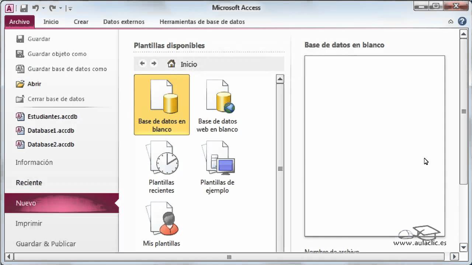This screenshot has width=472, height=265.
Task: Click main window vertical scroll up arrow
Action: pos(464,35)
